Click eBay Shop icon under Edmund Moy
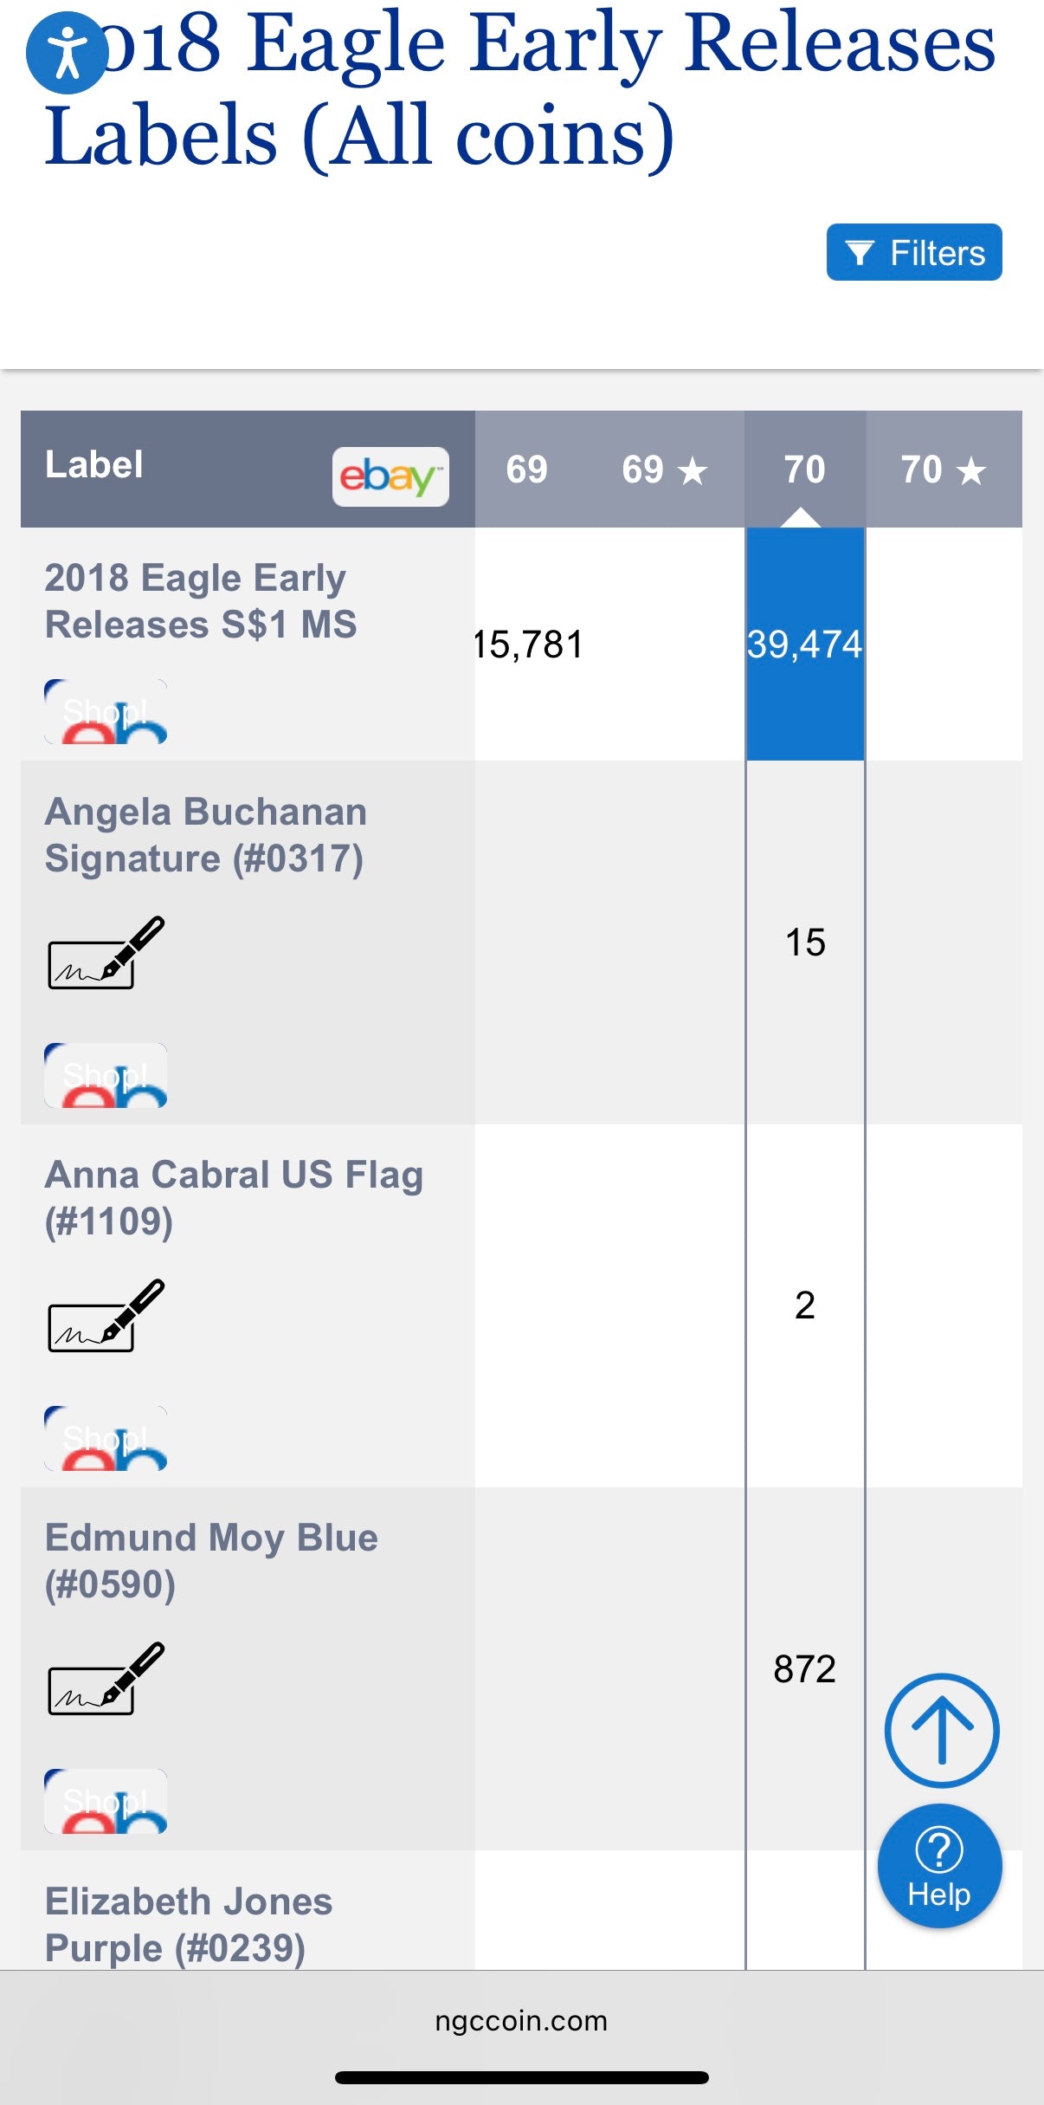 pyautogui.click(x=106, y=1802)
